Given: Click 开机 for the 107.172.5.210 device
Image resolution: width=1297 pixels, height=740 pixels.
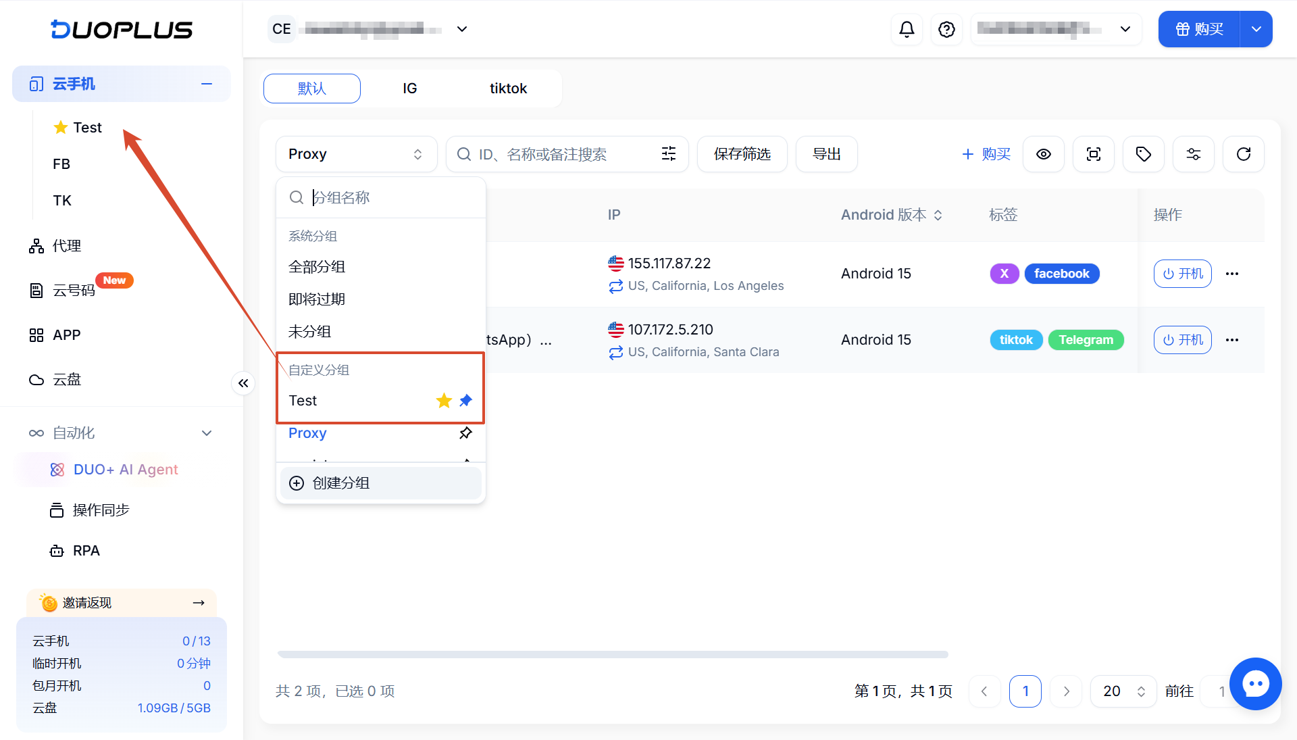Looking at the screenshot, I should (x=1183, y=340).
